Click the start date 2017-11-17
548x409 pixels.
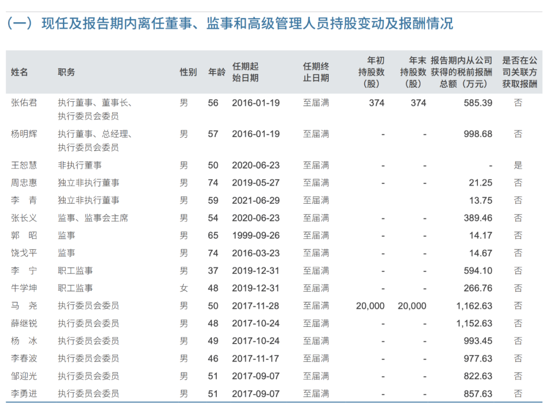[256, 359]
